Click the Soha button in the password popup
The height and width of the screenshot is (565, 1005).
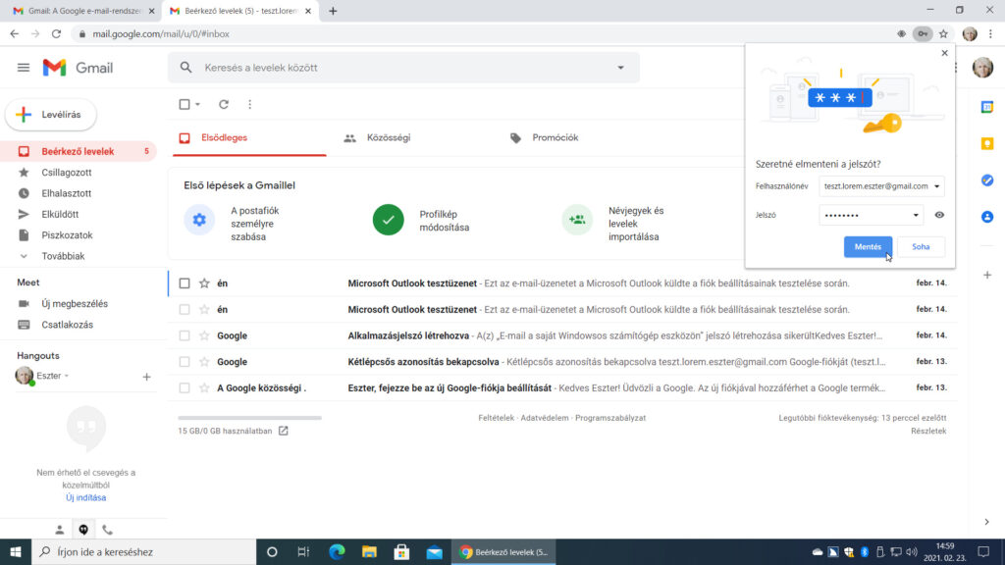(x=921, y=246)
